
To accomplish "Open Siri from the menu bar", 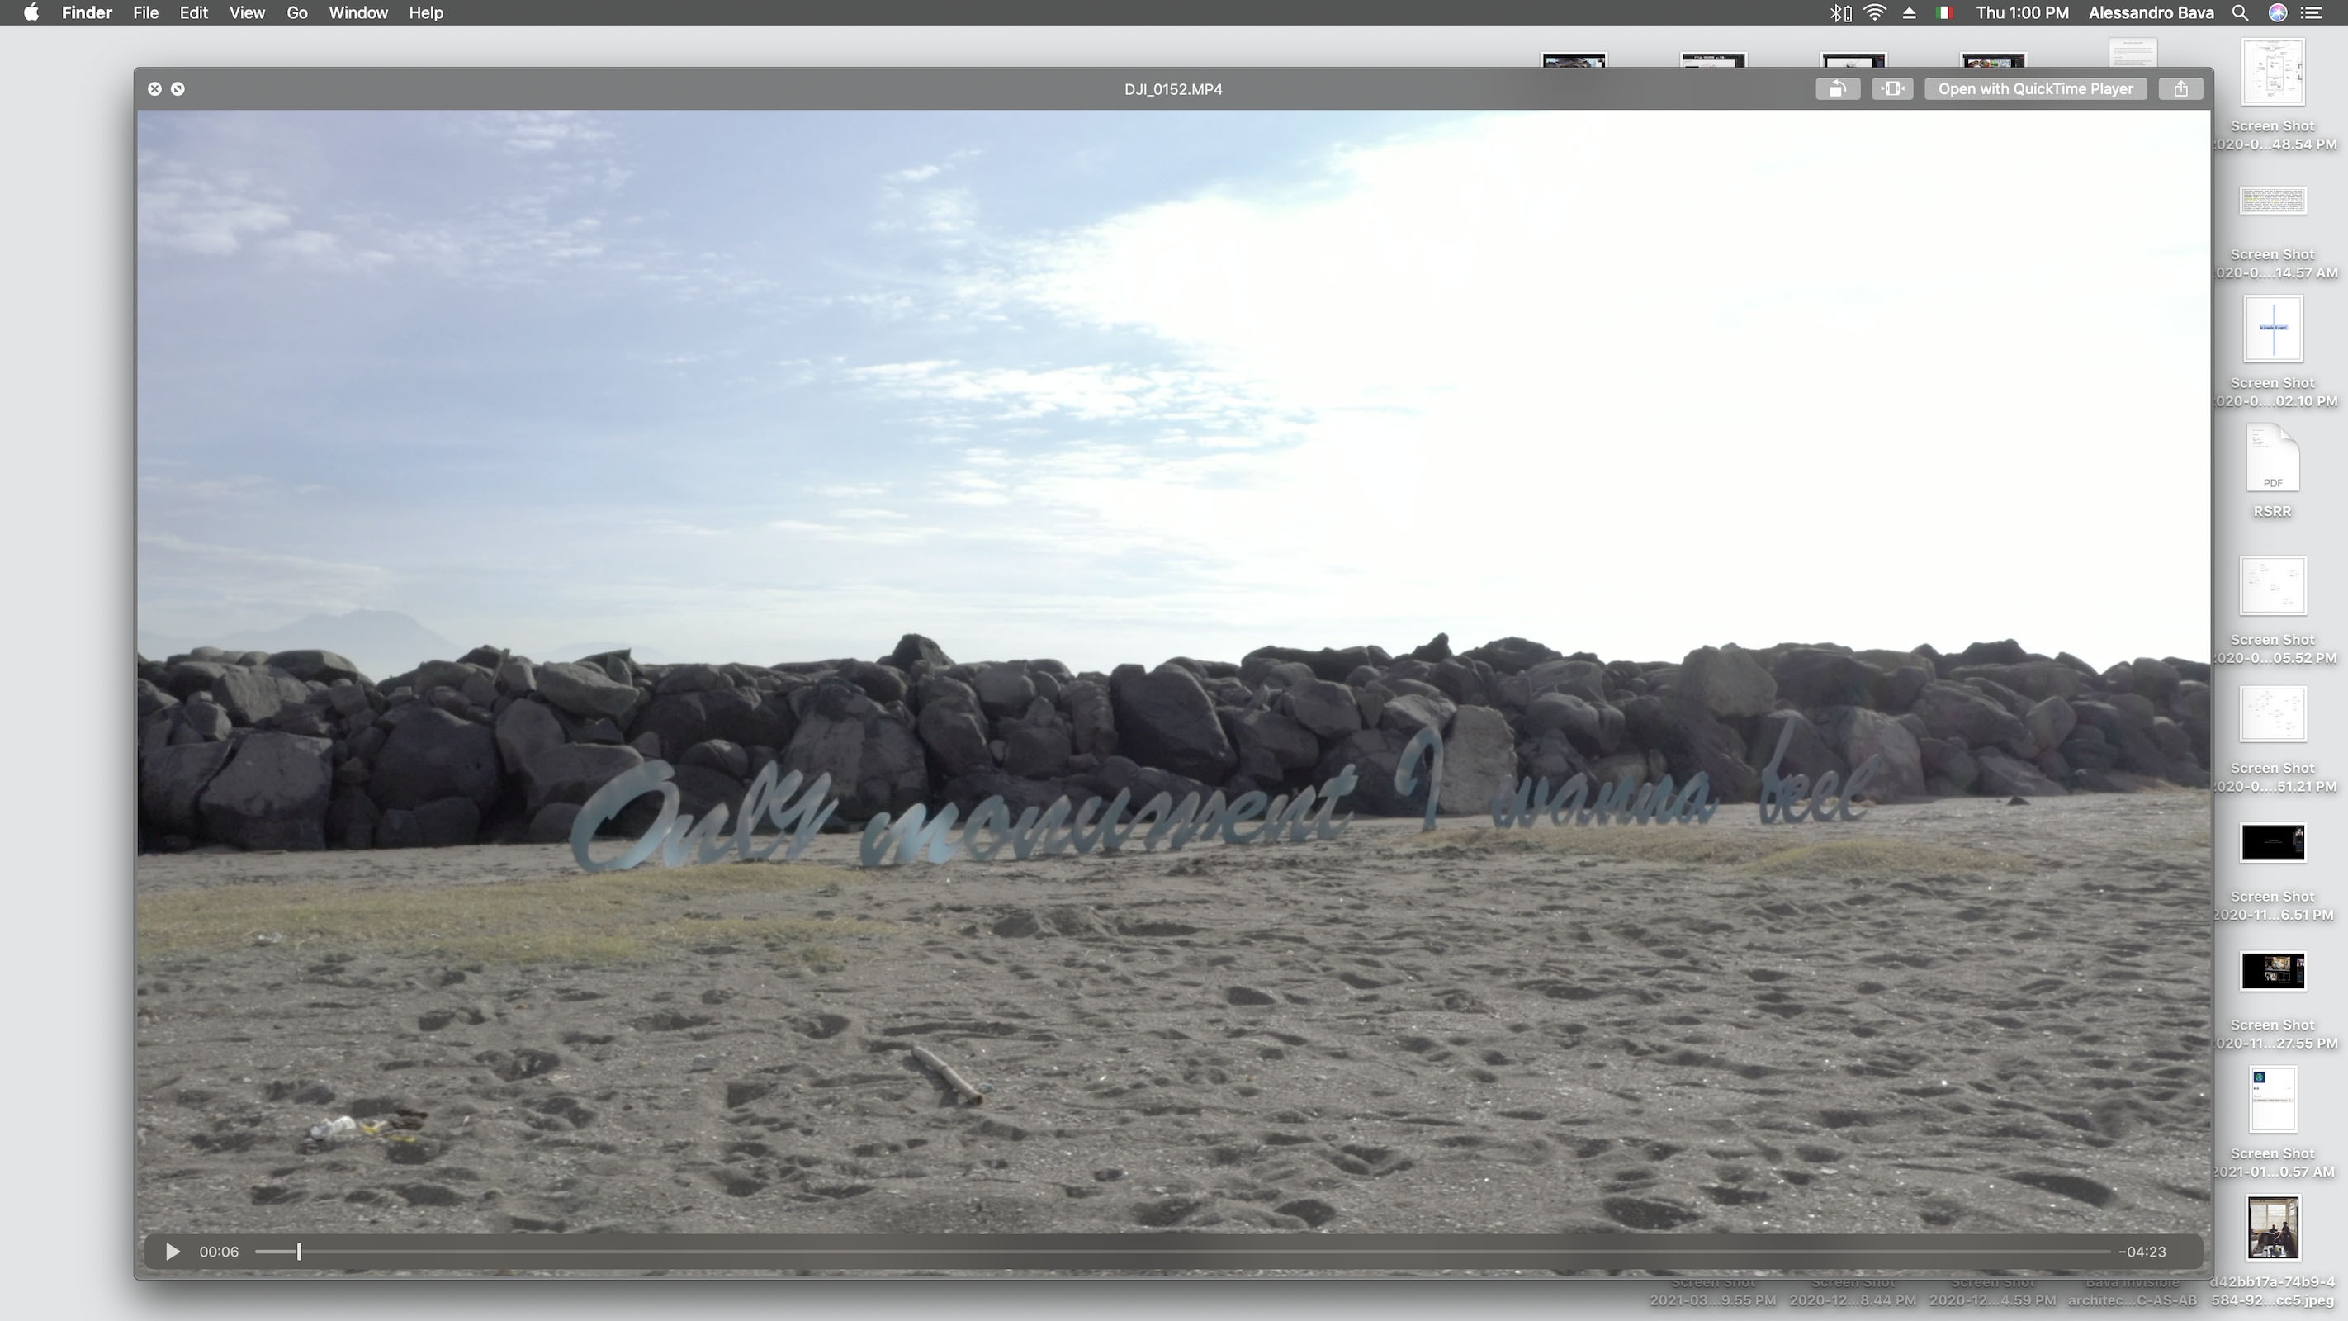I will (2277, 12).
